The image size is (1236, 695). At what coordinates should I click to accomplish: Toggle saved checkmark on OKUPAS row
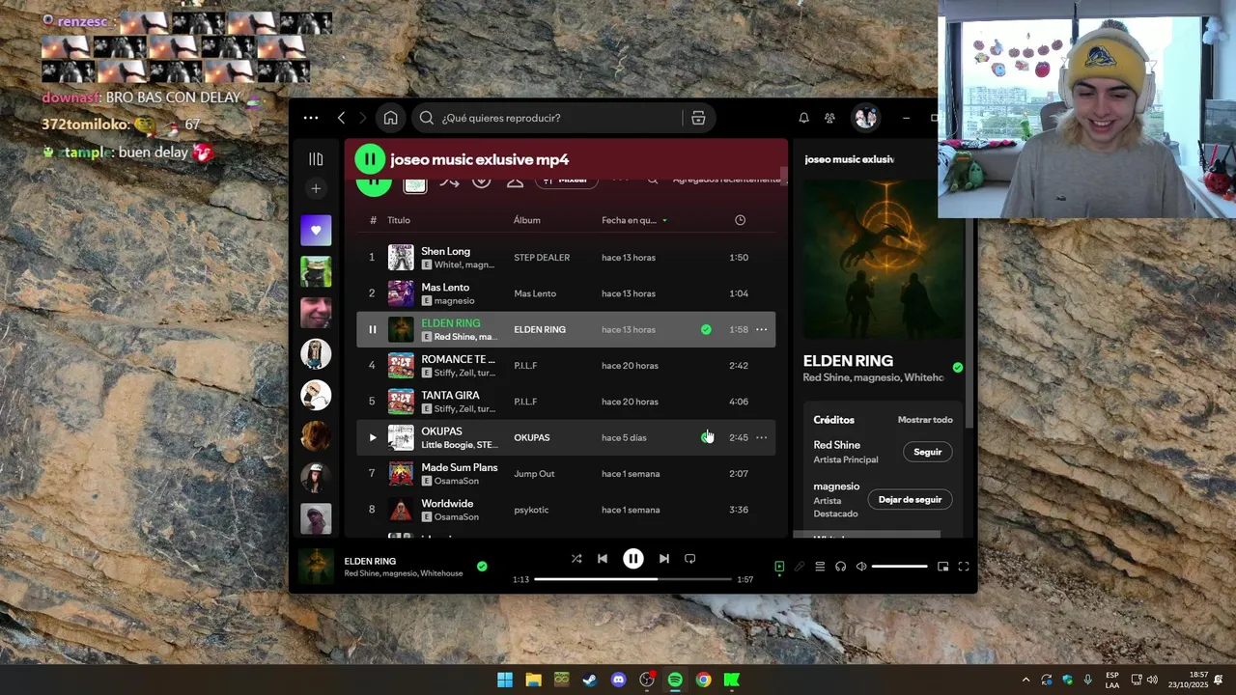(x=706, y=437)
